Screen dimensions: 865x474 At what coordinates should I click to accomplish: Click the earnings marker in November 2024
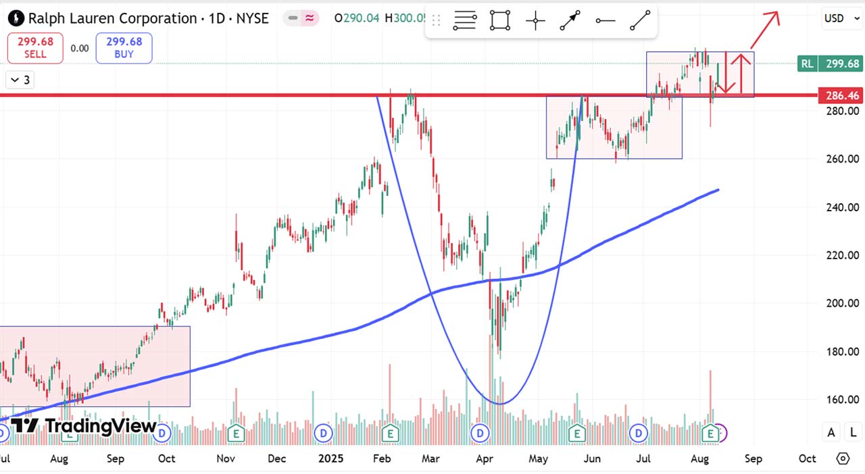click(237, 432)
